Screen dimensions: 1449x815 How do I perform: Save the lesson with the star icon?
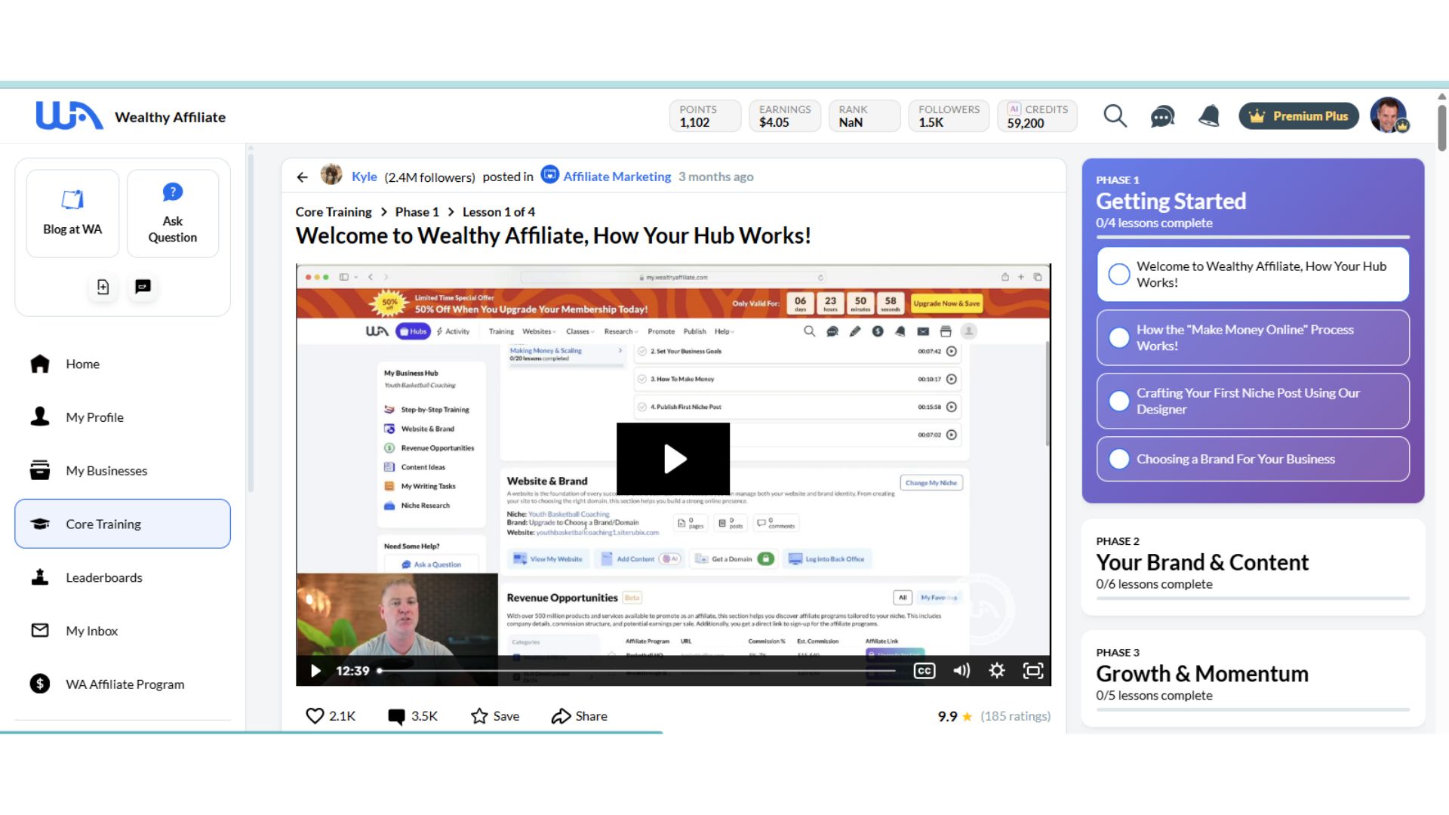[x=479, y=716]
